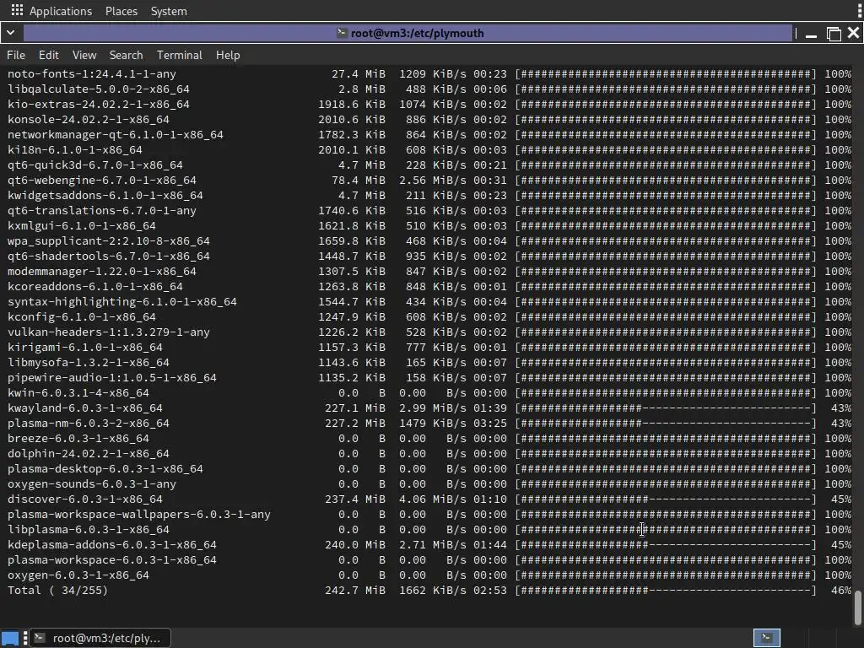Click the breeze-6.0.3-1-x86_64 text
This screenshot has width=864, height=648.
click(x=78, y=439)
